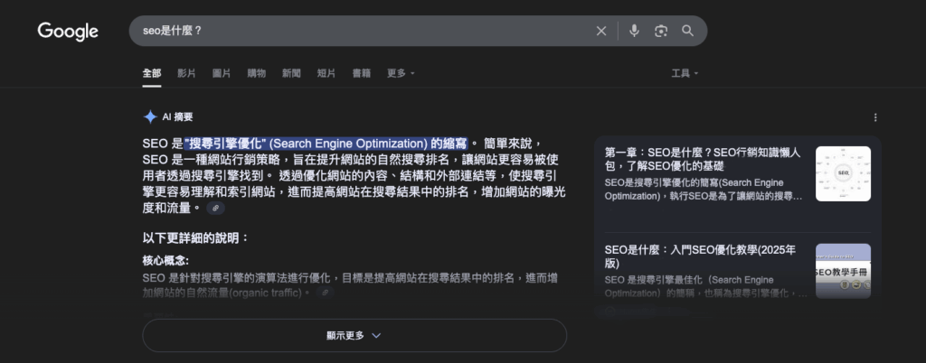
Task: Open Google Lens image search icon
Action: click(x=661, y=32)
